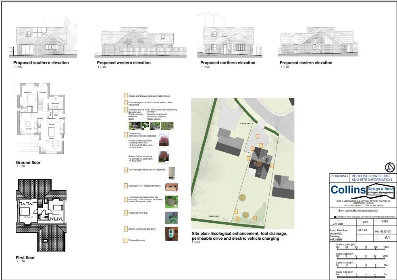Click legend number box 8 for hedgehog fence gap
Image resolution: width=397 pixels, height=280 pixels.
click(126, 213)
